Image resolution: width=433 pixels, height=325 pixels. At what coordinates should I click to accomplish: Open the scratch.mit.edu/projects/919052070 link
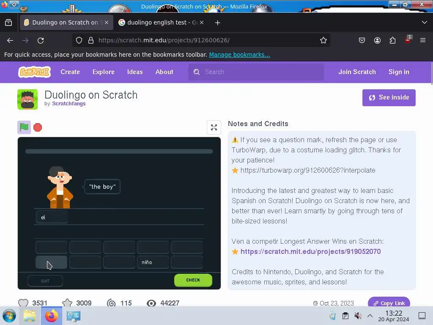coord(310,251)
